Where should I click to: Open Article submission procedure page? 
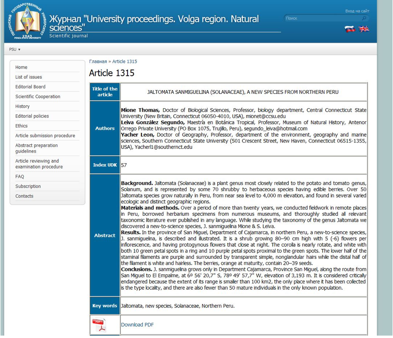coord(45,136)
